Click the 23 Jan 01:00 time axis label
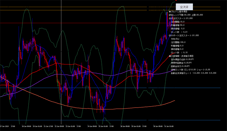 (x=70, y=126)
